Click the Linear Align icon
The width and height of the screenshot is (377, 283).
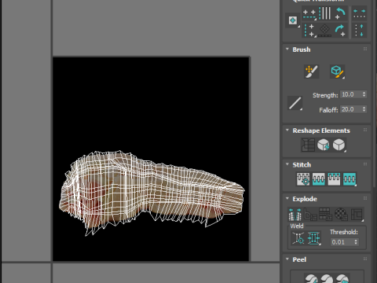(325, 13)
